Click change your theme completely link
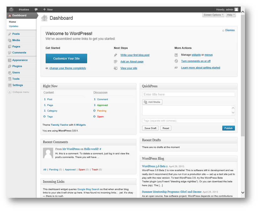Screen dimensions: 258x211 [x=68, y=68]
